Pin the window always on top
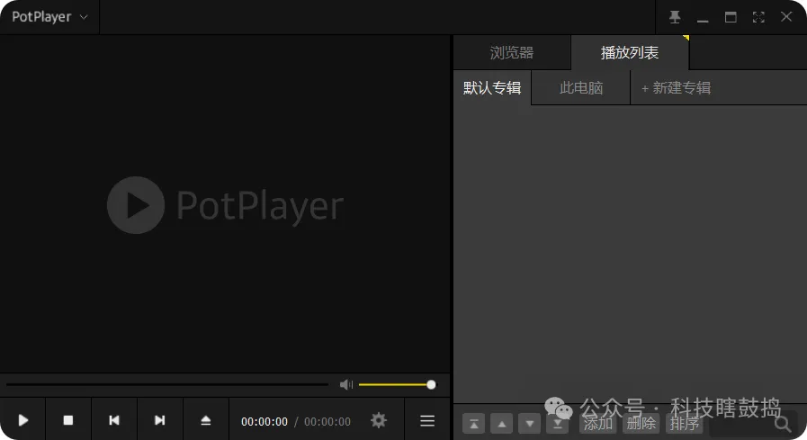Viewport: 807px width, 440px height. click(675, 17)
